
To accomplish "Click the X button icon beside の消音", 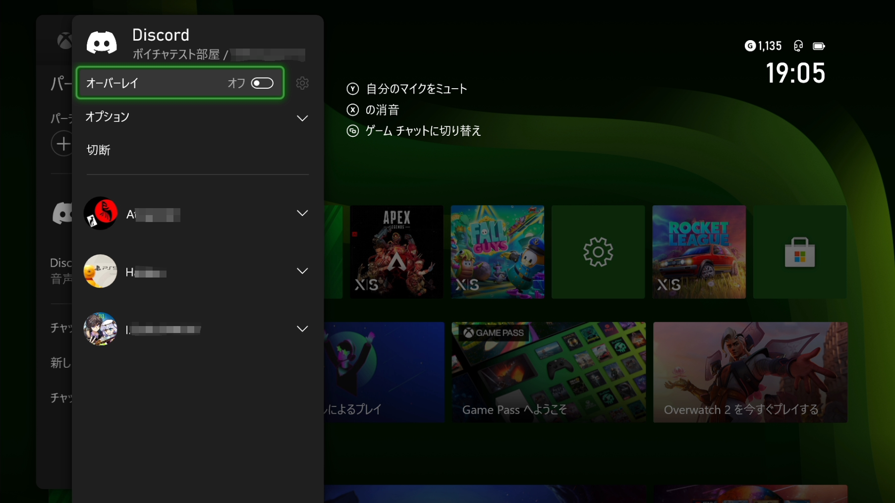I will point(352,110).
